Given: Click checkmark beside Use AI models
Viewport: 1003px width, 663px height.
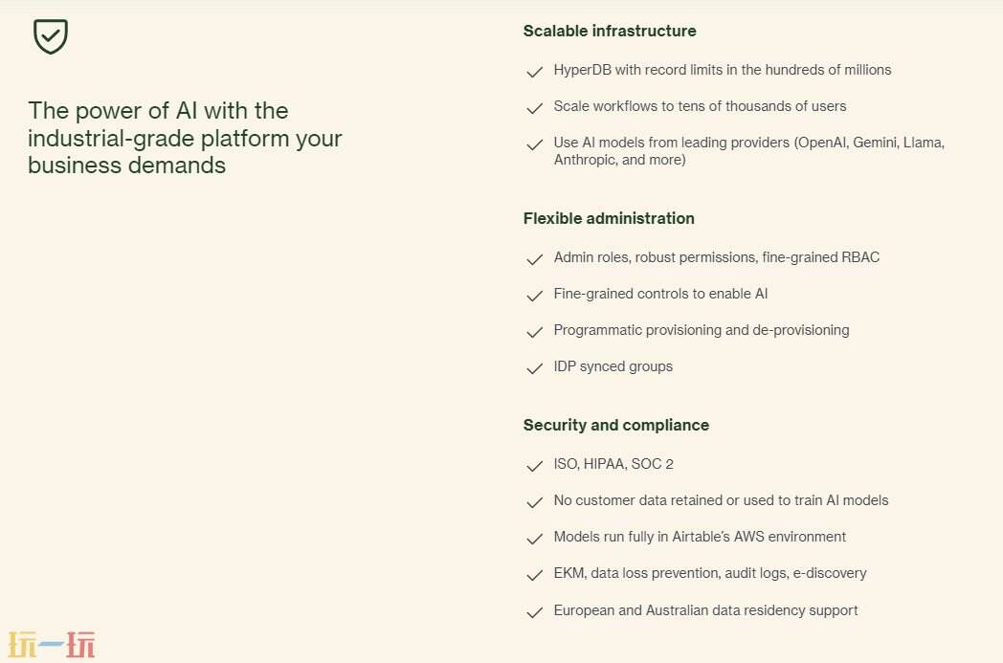Looking at the screenshot, I should click(x=535, y=144).
